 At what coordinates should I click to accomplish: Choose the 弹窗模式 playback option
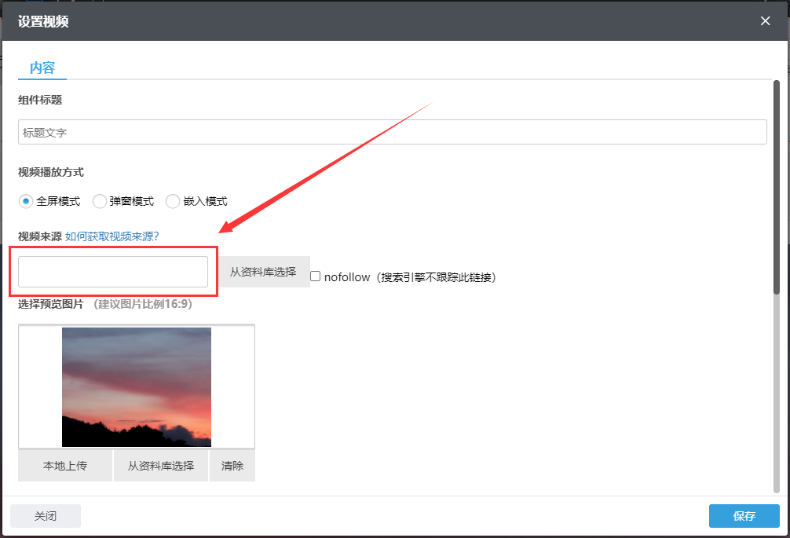click(x=100, y=201)
